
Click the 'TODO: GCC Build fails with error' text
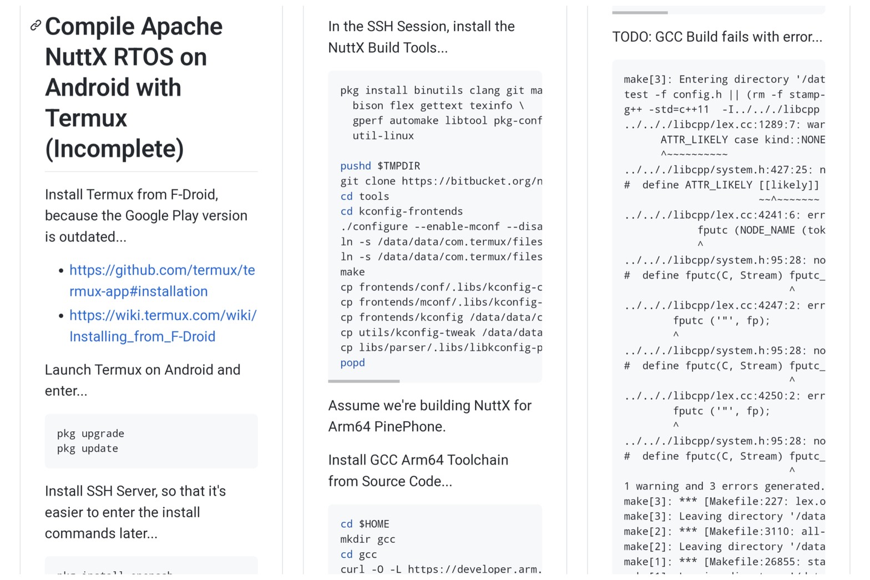pos(717,37)
